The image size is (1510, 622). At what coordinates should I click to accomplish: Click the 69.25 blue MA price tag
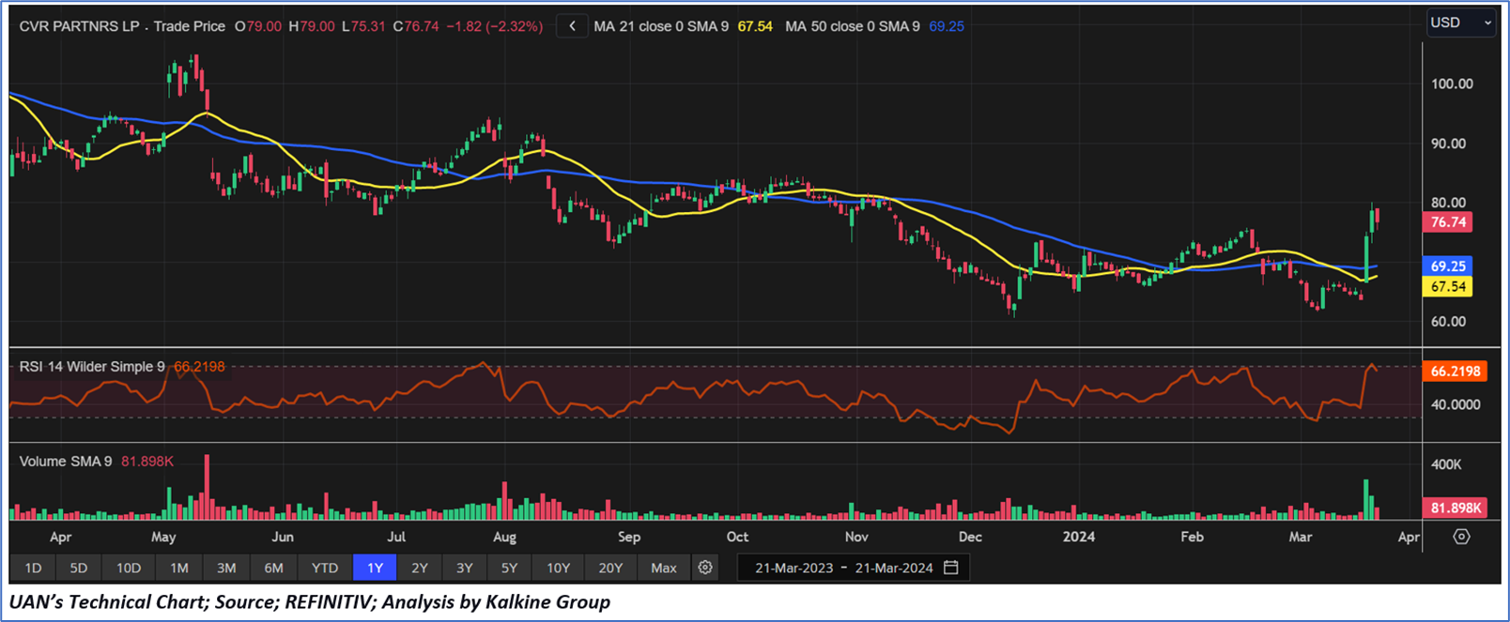pyautogui.click(x=1447, y=266)
